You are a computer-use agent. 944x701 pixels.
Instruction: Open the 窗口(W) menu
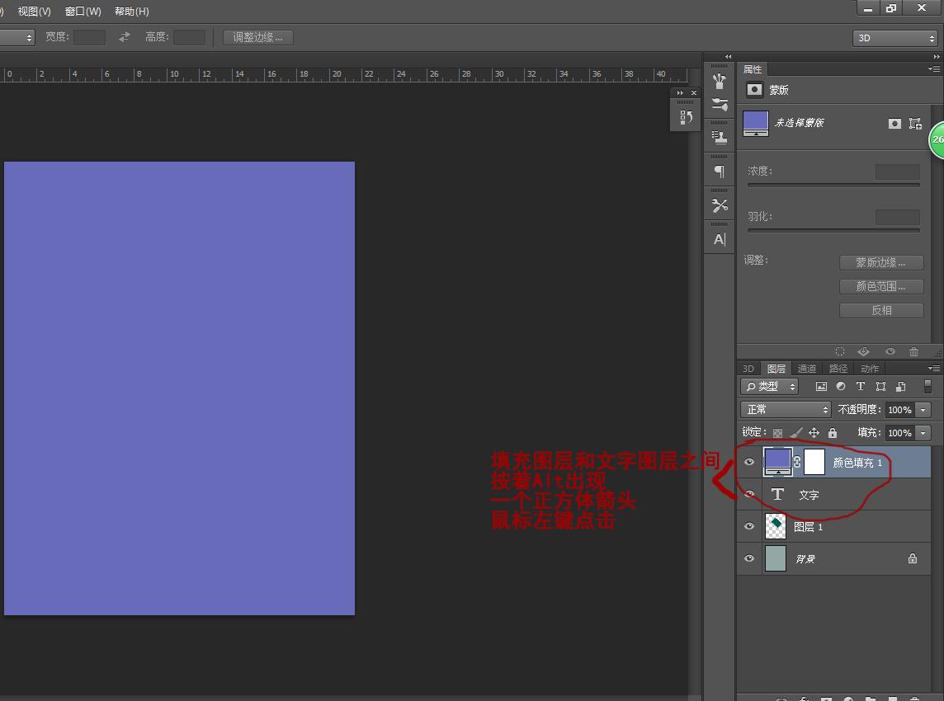[x=83, y=12]
